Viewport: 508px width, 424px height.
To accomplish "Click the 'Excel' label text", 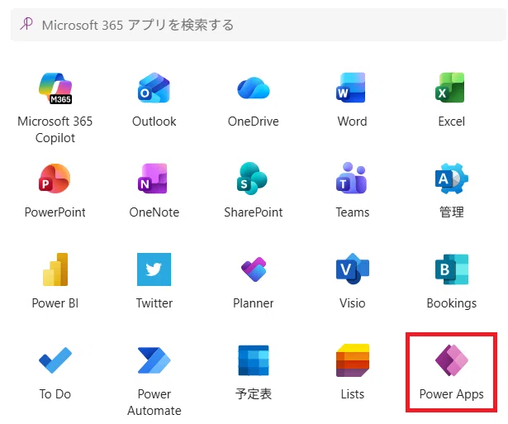I will coord(452,121).
